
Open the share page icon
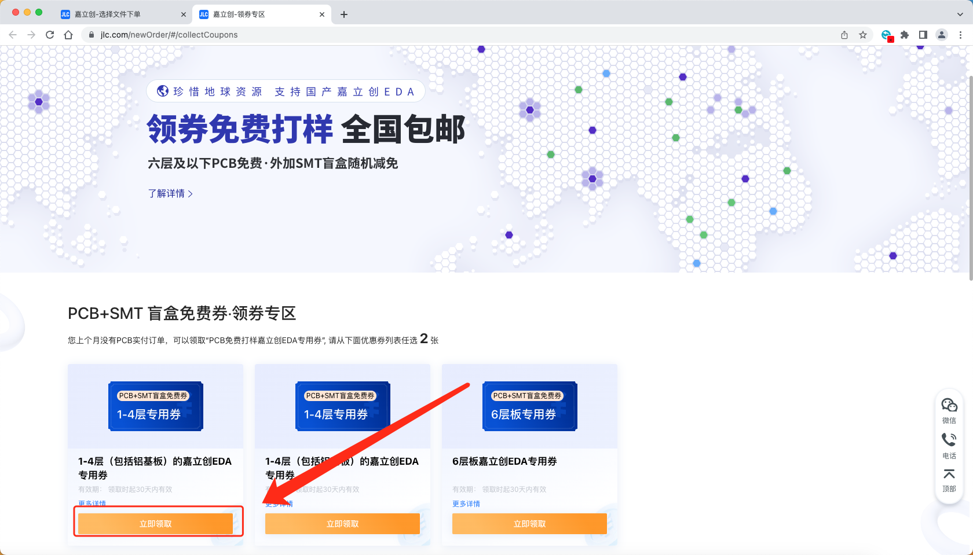844,35
